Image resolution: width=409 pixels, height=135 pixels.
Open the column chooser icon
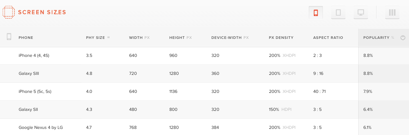pos(392,13)
